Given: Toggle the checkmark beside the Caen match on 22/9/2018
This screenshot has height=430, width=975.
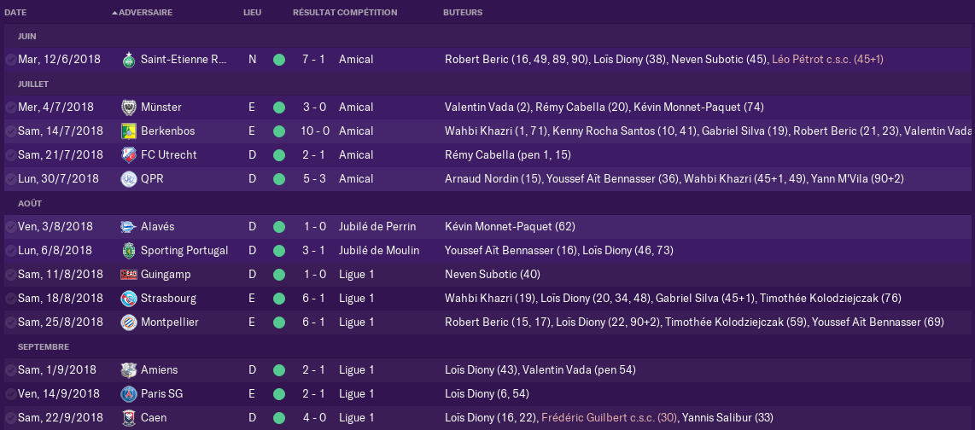Looking at the screenshot, I should (10, 417).
